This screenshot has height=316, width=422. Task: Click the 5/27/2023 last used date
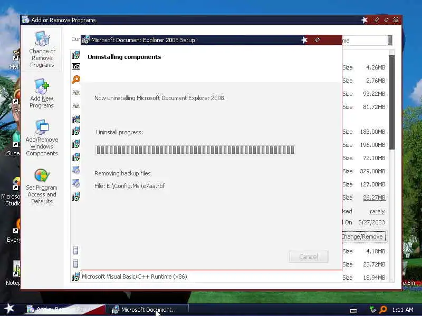click(x=371, y=222)
